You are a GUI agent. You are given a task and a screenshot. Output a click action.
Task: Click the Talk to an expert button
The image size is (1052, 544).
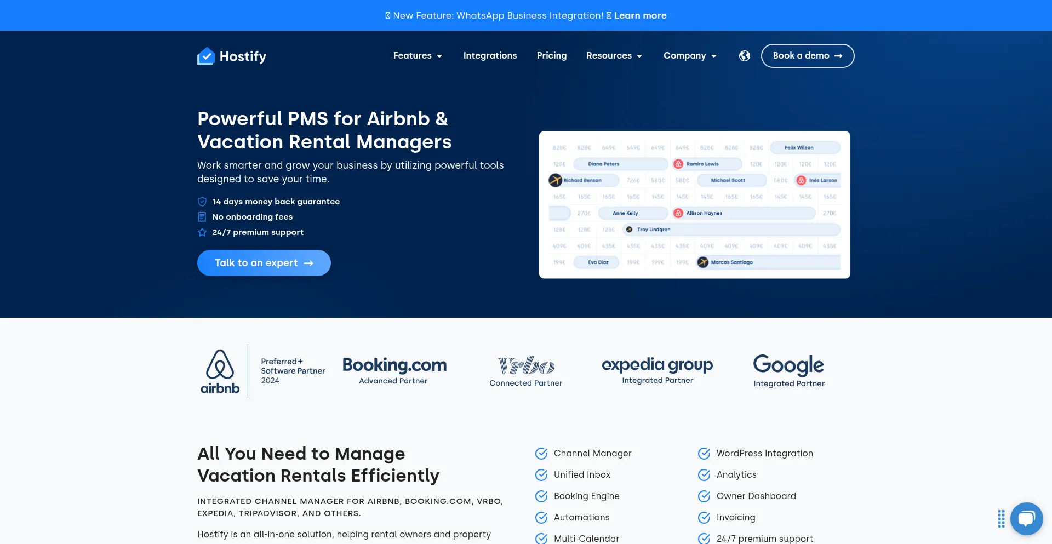pyautogui.click(x=264, y=263)
